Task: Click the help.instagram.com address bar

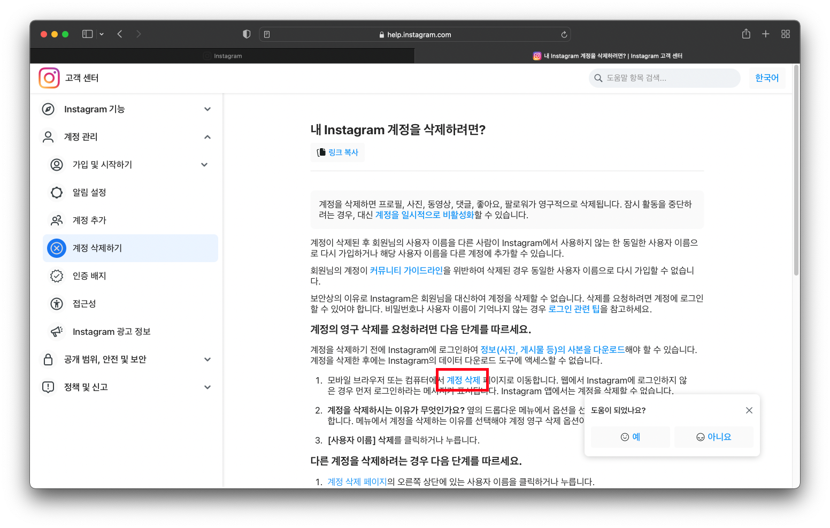Action: click(x=415, y=34)
